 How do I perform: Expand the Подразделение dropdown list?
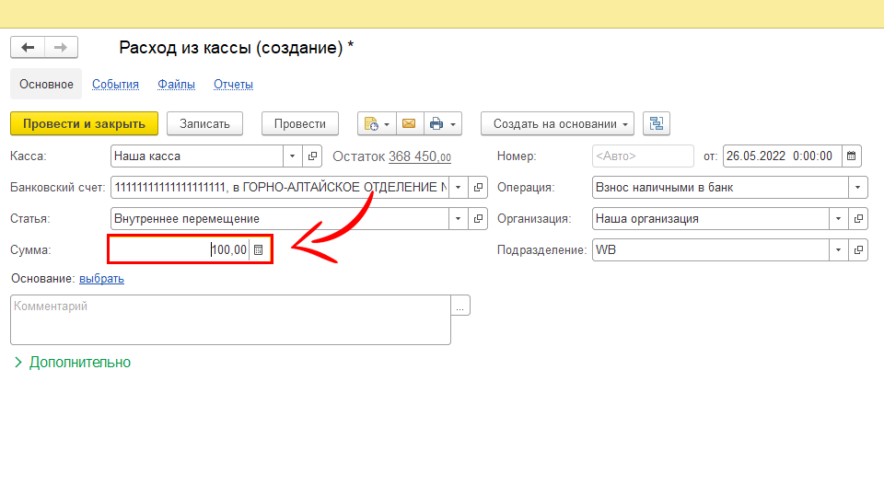[838, 250]
